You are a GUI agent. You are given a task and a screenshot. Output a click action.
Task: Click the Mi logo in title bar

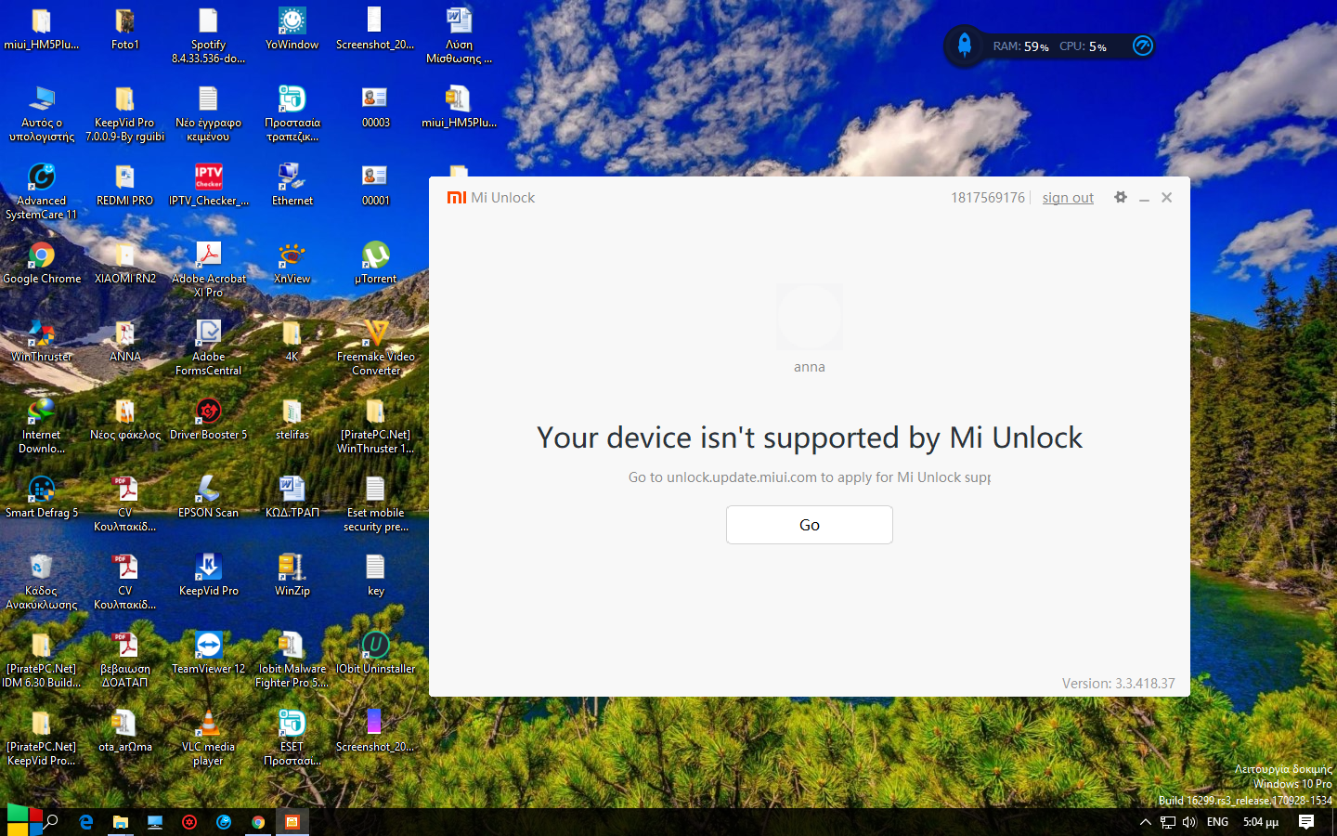pos(456,198)
